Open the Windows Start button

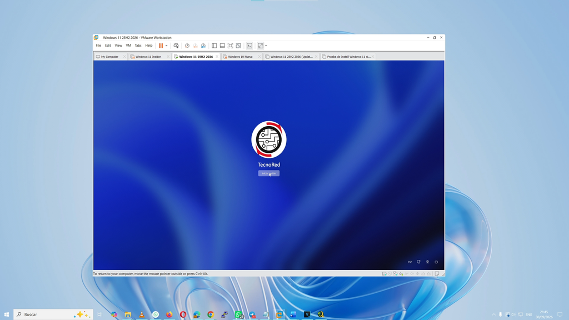click(7, 314)
